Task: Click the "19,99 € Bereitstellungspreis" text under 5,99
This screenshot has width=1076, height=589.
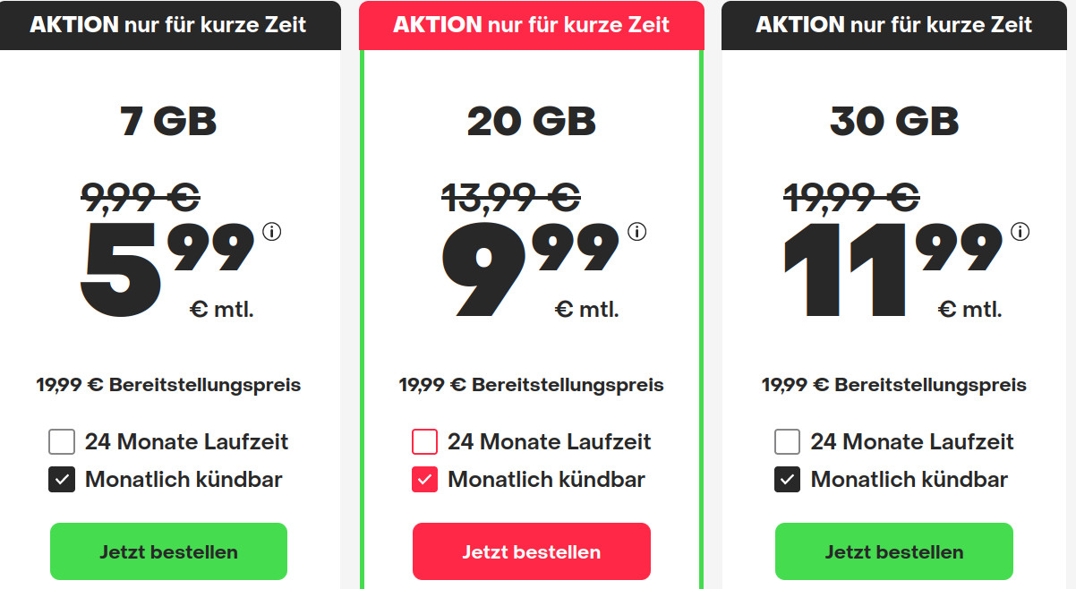Action: (x=168, y=385)
